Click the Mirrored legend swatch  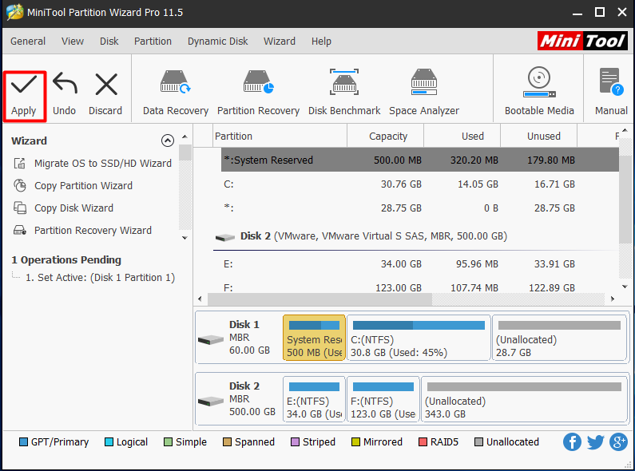pyautogui.click(x=356, y=442)
